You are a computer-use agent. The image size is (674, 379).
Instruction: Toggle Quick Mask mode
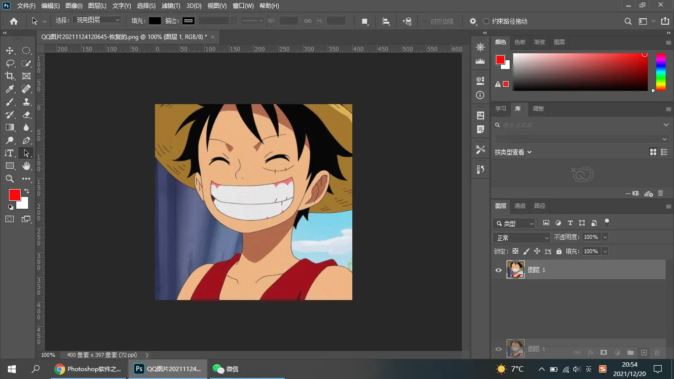[10, 219]
